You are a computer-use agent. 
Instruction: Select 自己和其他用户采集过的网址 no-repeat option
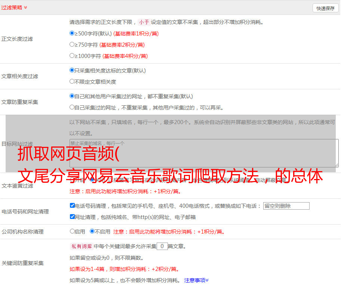coord(72,96)
